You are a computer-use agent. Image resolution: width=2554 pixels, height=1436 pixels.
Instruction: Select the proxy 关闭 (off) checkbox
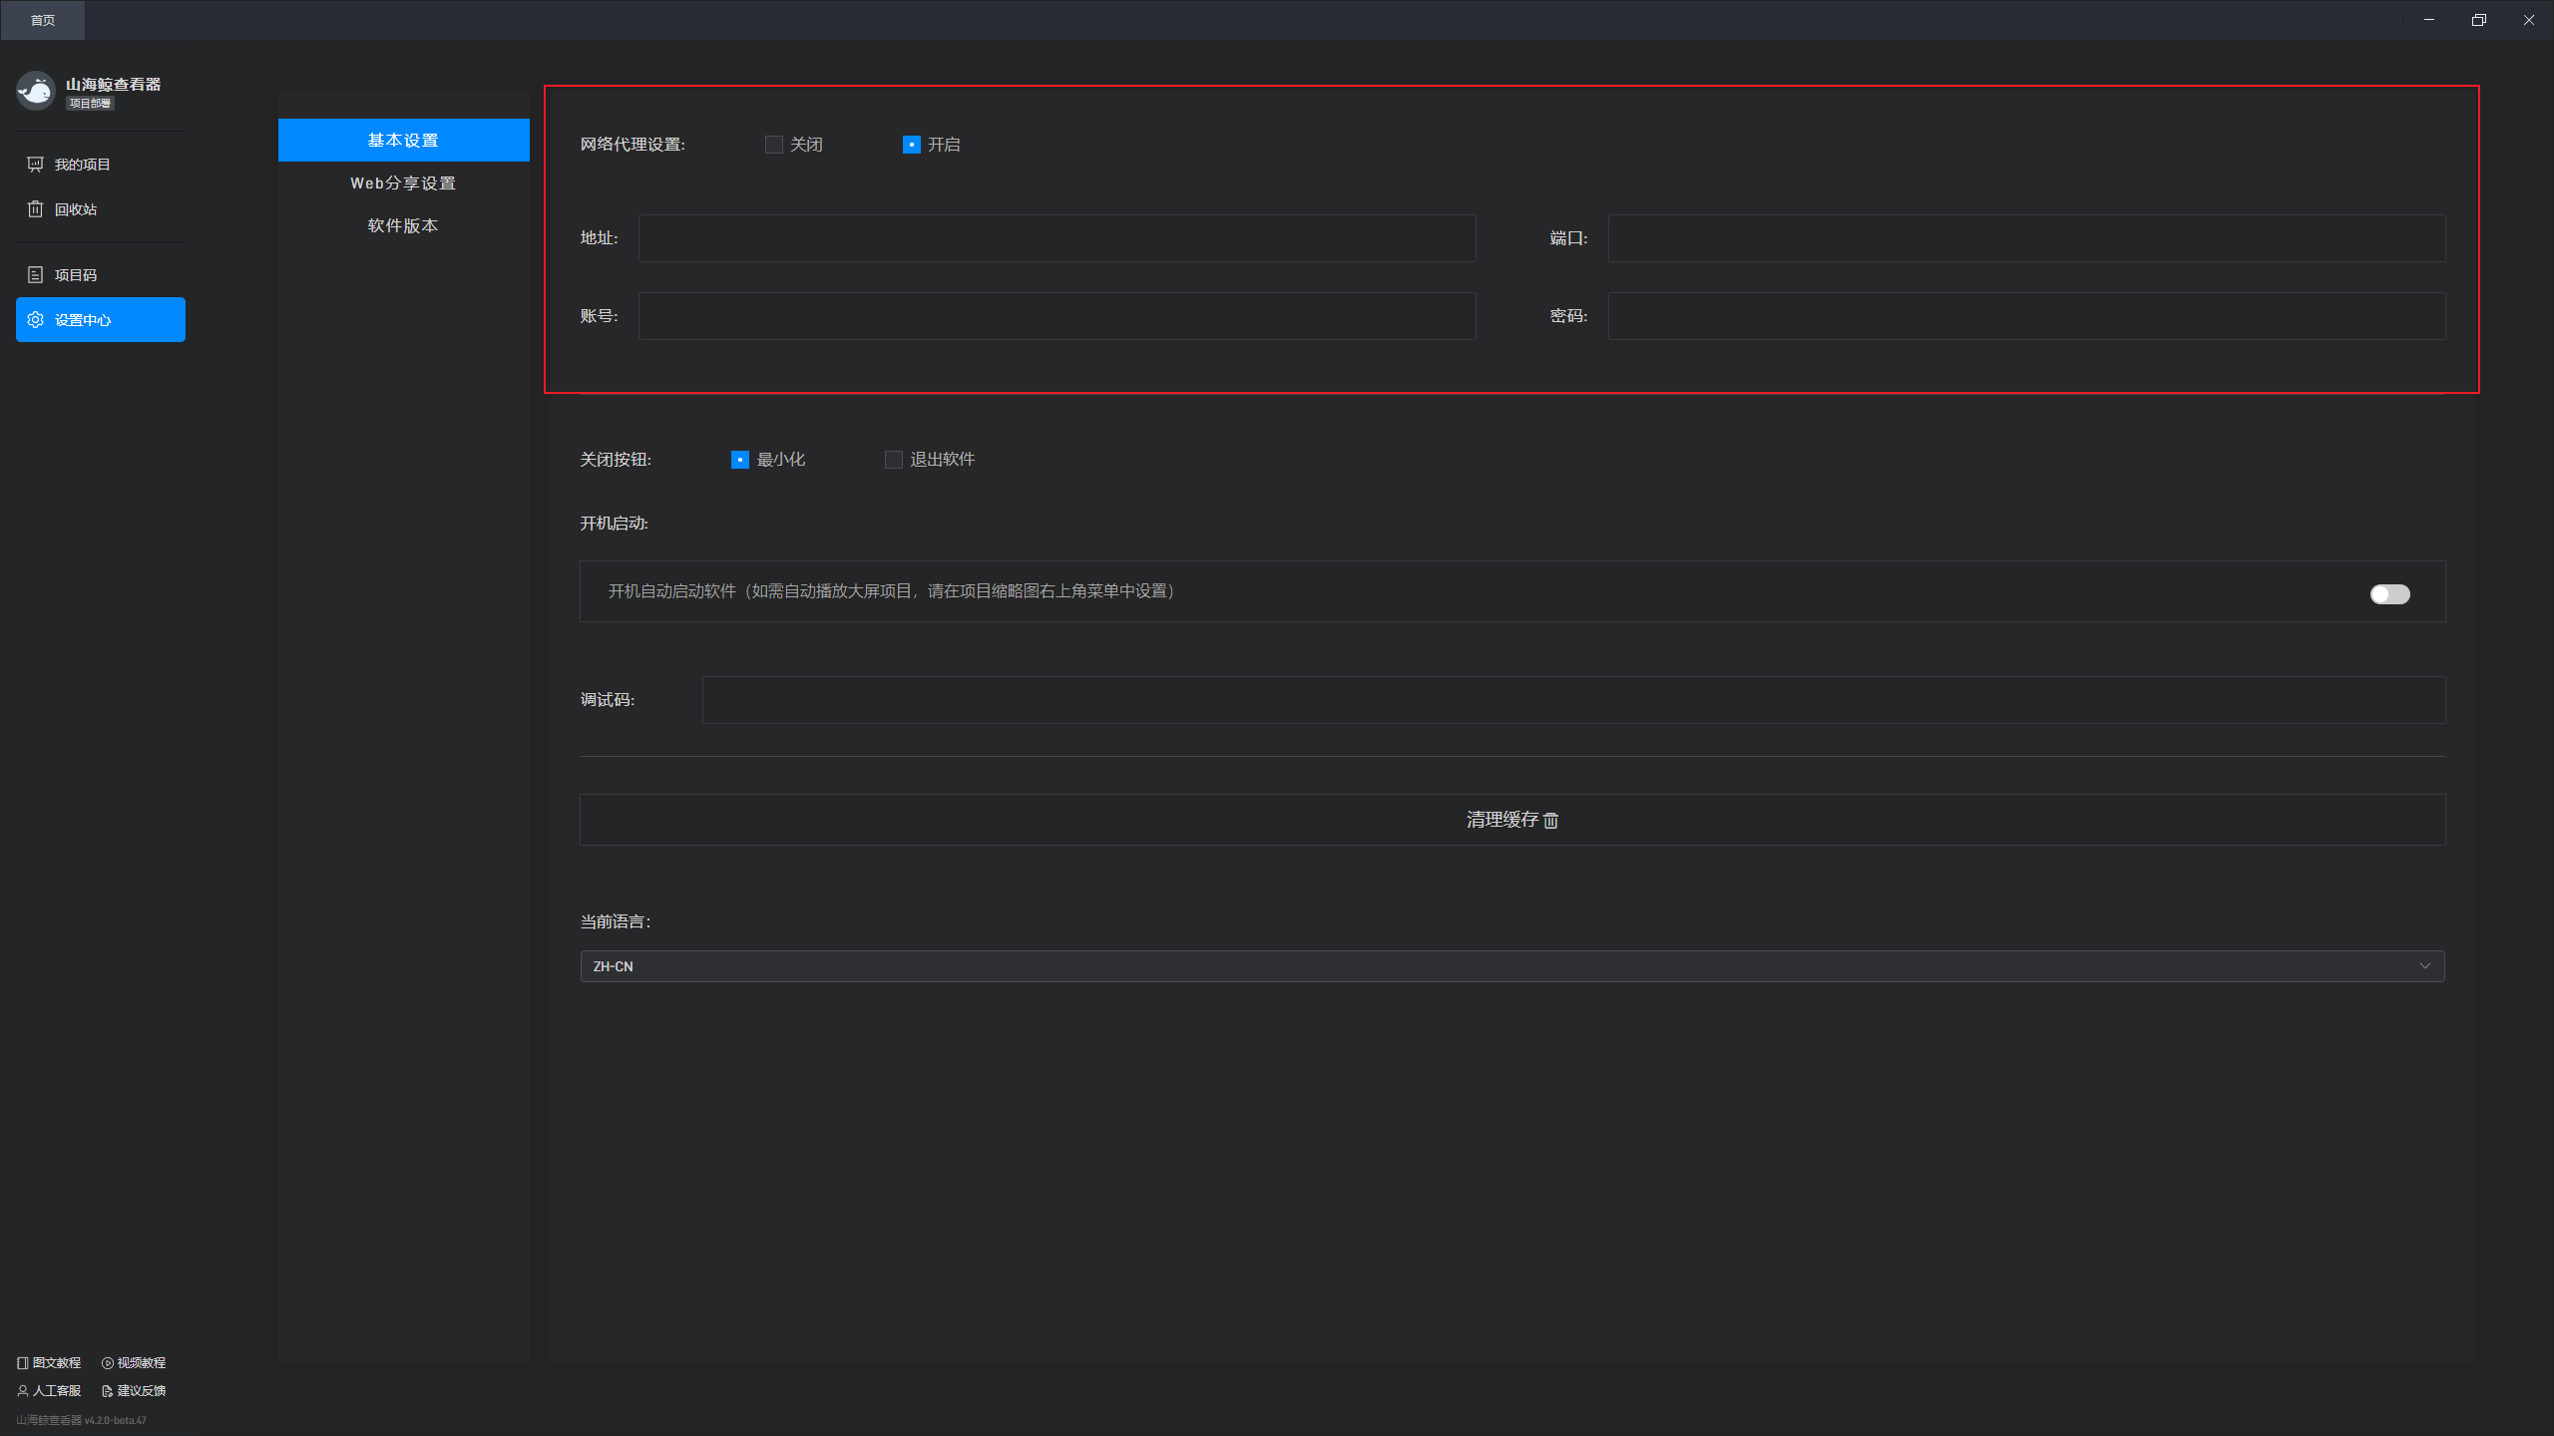coord(773,145)
